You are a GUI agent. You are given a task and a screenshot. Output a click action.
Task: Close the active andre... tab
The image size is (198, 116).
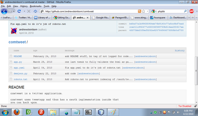click(x=88, y=18)
